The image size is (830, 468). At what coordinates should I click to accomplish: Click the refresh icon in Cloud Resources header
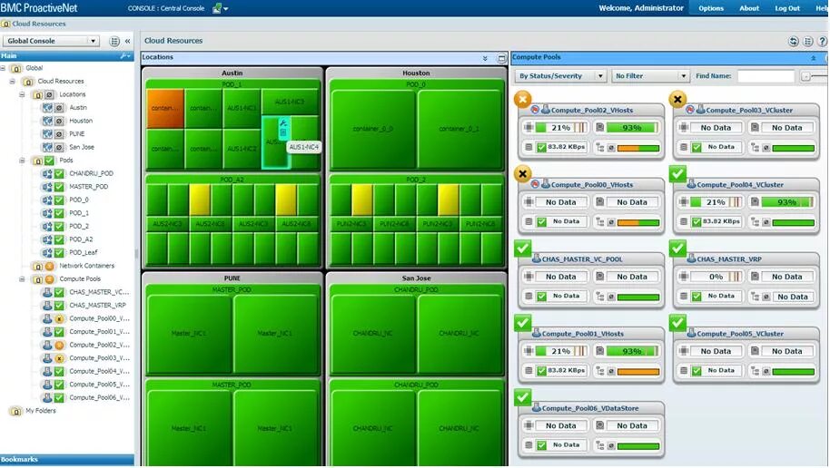point(793,41)
